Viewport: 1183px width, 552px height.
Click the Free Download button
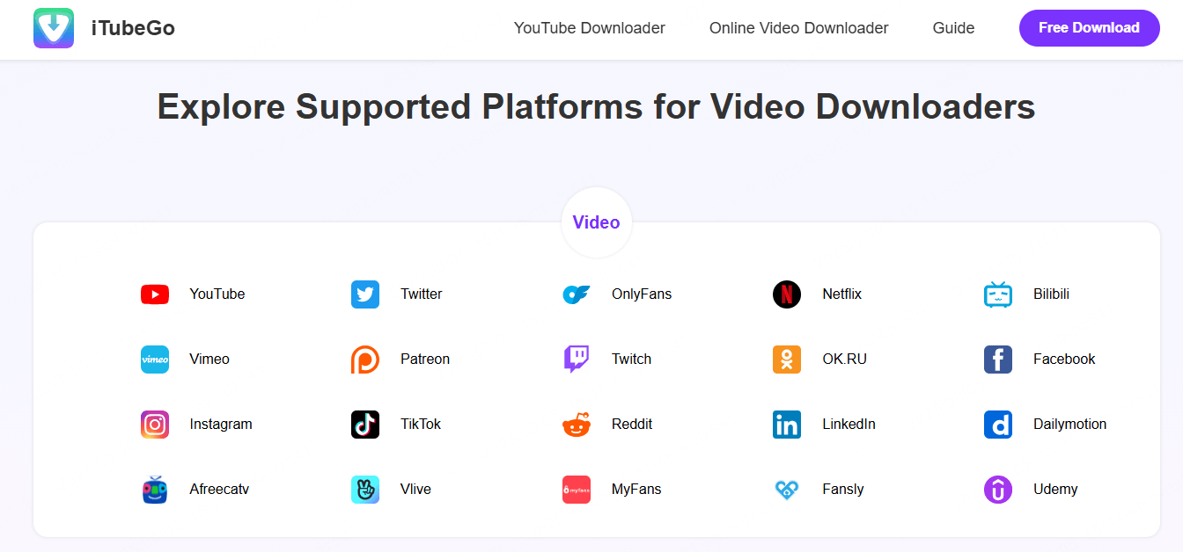(x=1090, y=28)
